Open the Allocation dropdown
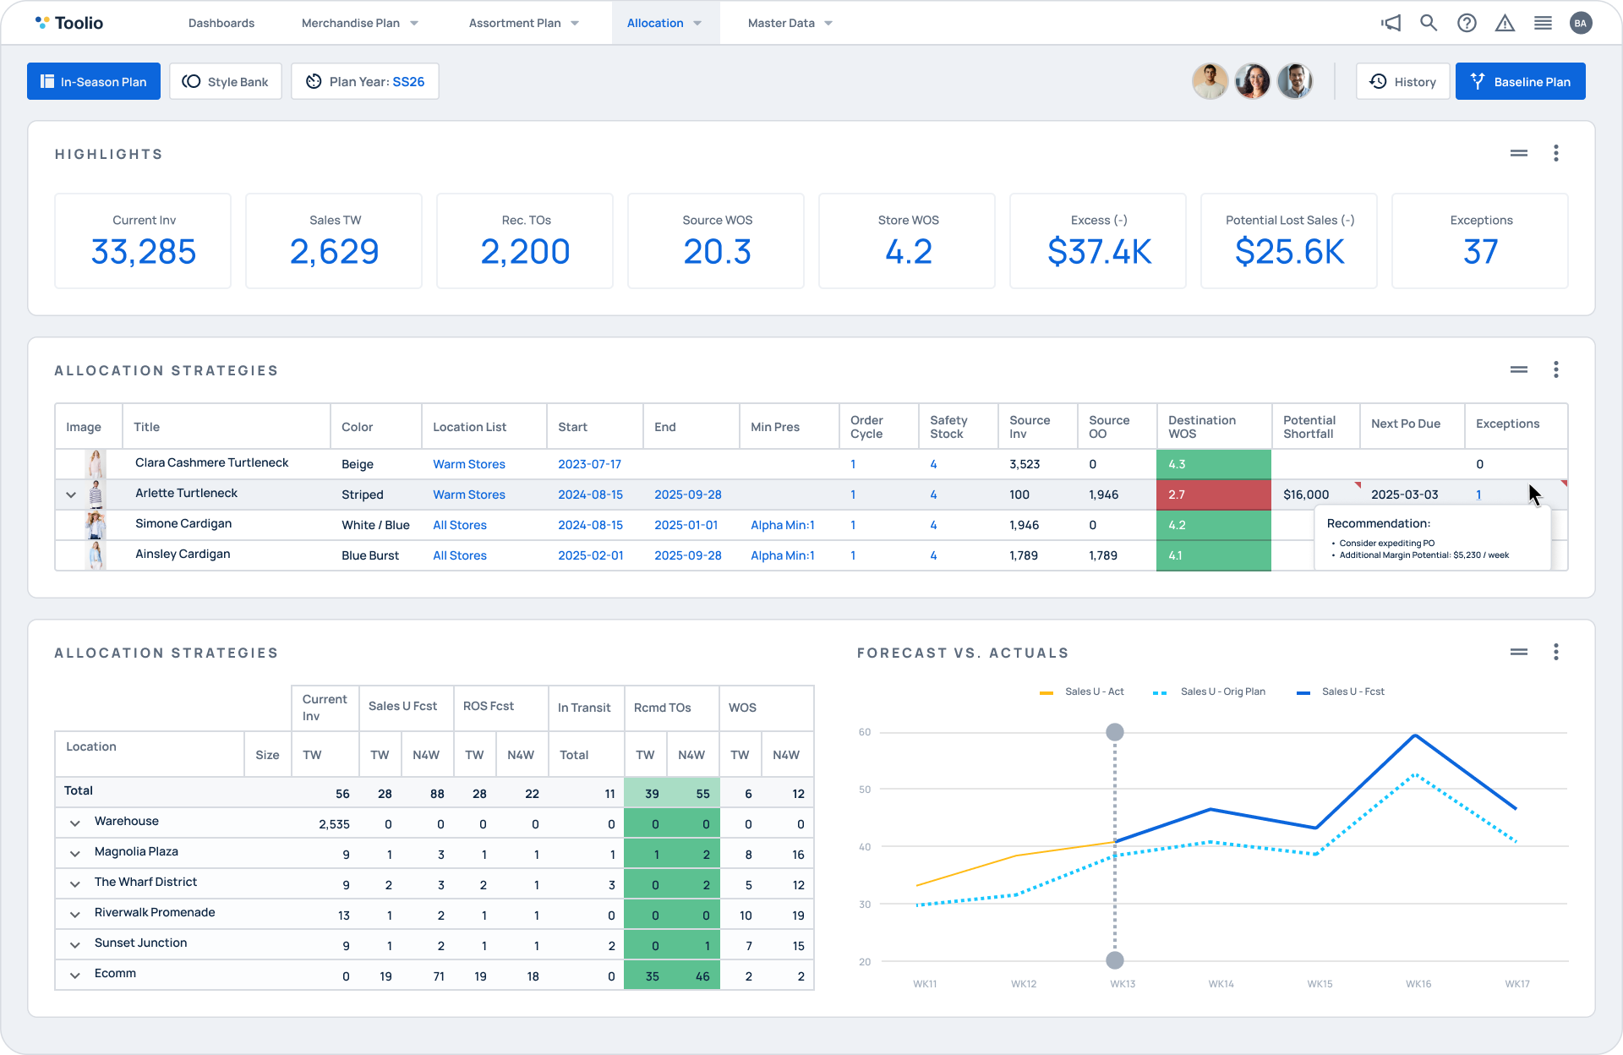 click(x=664, y=23)
